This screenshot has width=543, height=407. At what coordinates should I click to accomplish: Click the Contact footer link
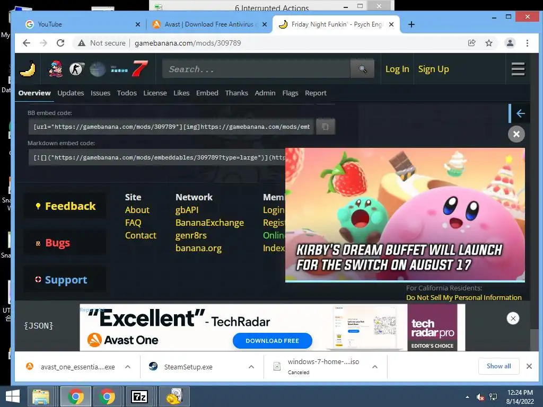point(141,236)
